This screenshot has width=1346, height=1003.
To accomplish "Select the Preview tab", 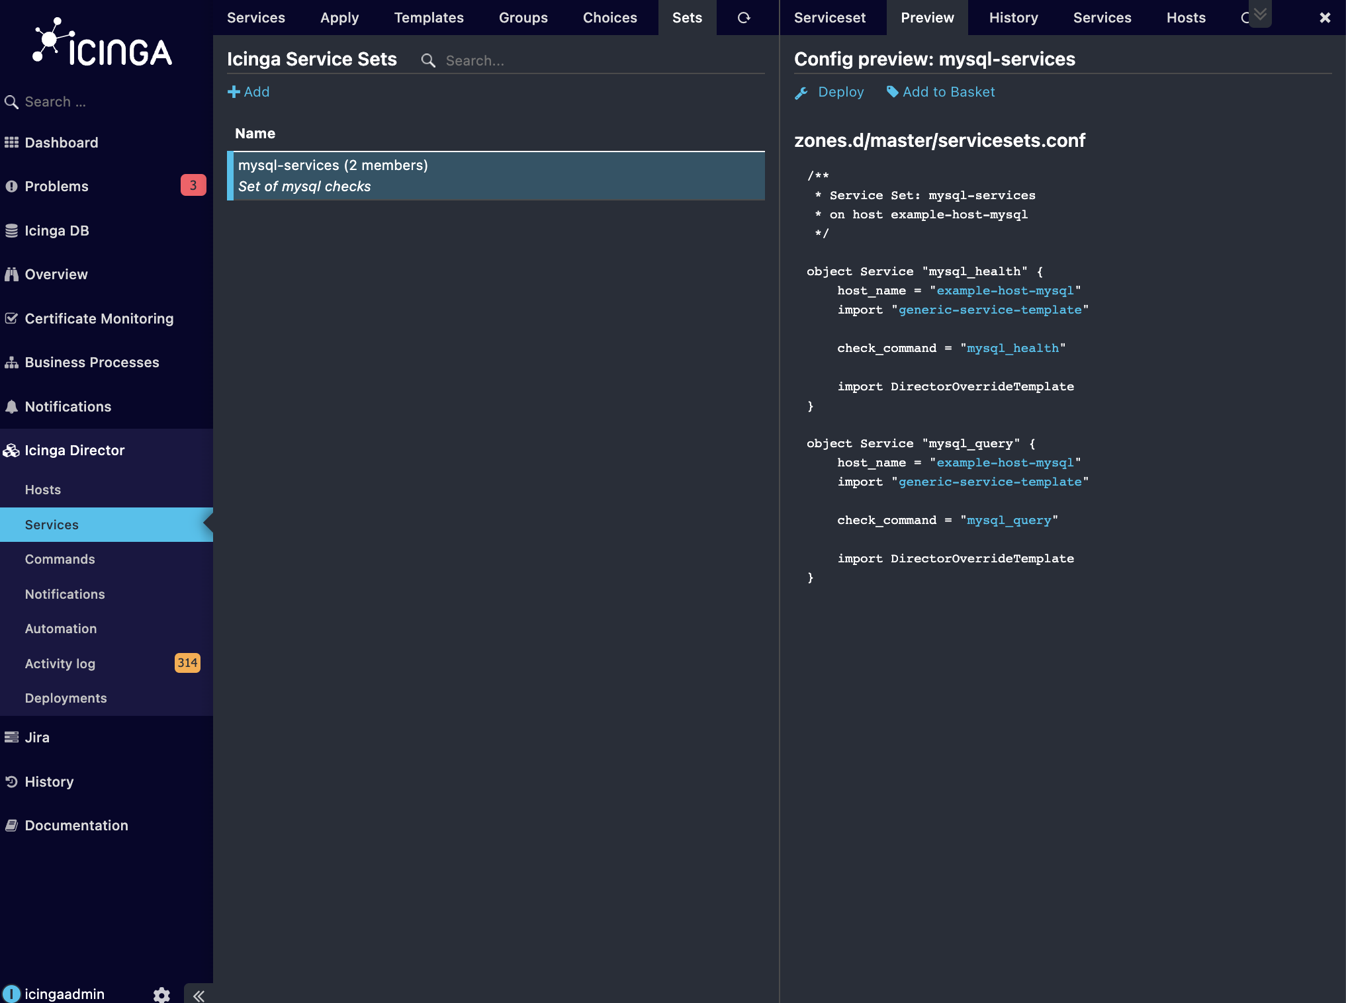I will tap(927, 18).
